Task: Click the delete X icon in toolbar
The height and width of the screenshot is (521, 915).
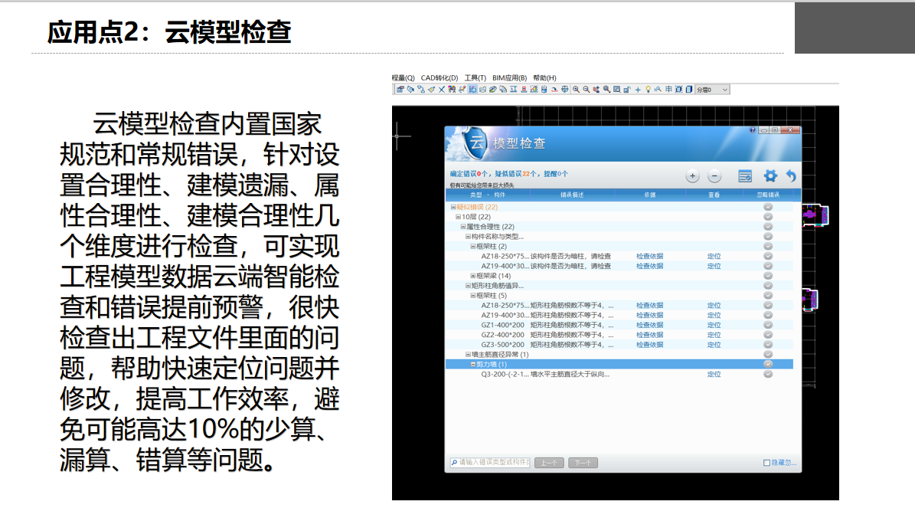Action: point(442,90)
